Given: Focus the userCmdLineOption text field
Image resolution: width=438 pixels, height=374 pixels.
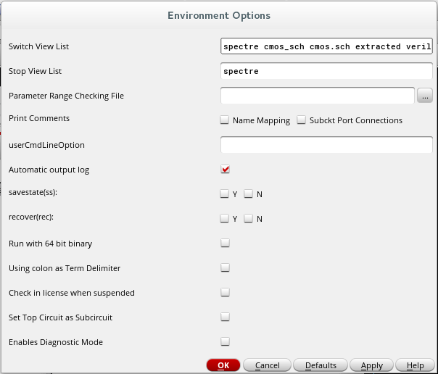Looking at the screenshot, I should (x=326, y=144).
